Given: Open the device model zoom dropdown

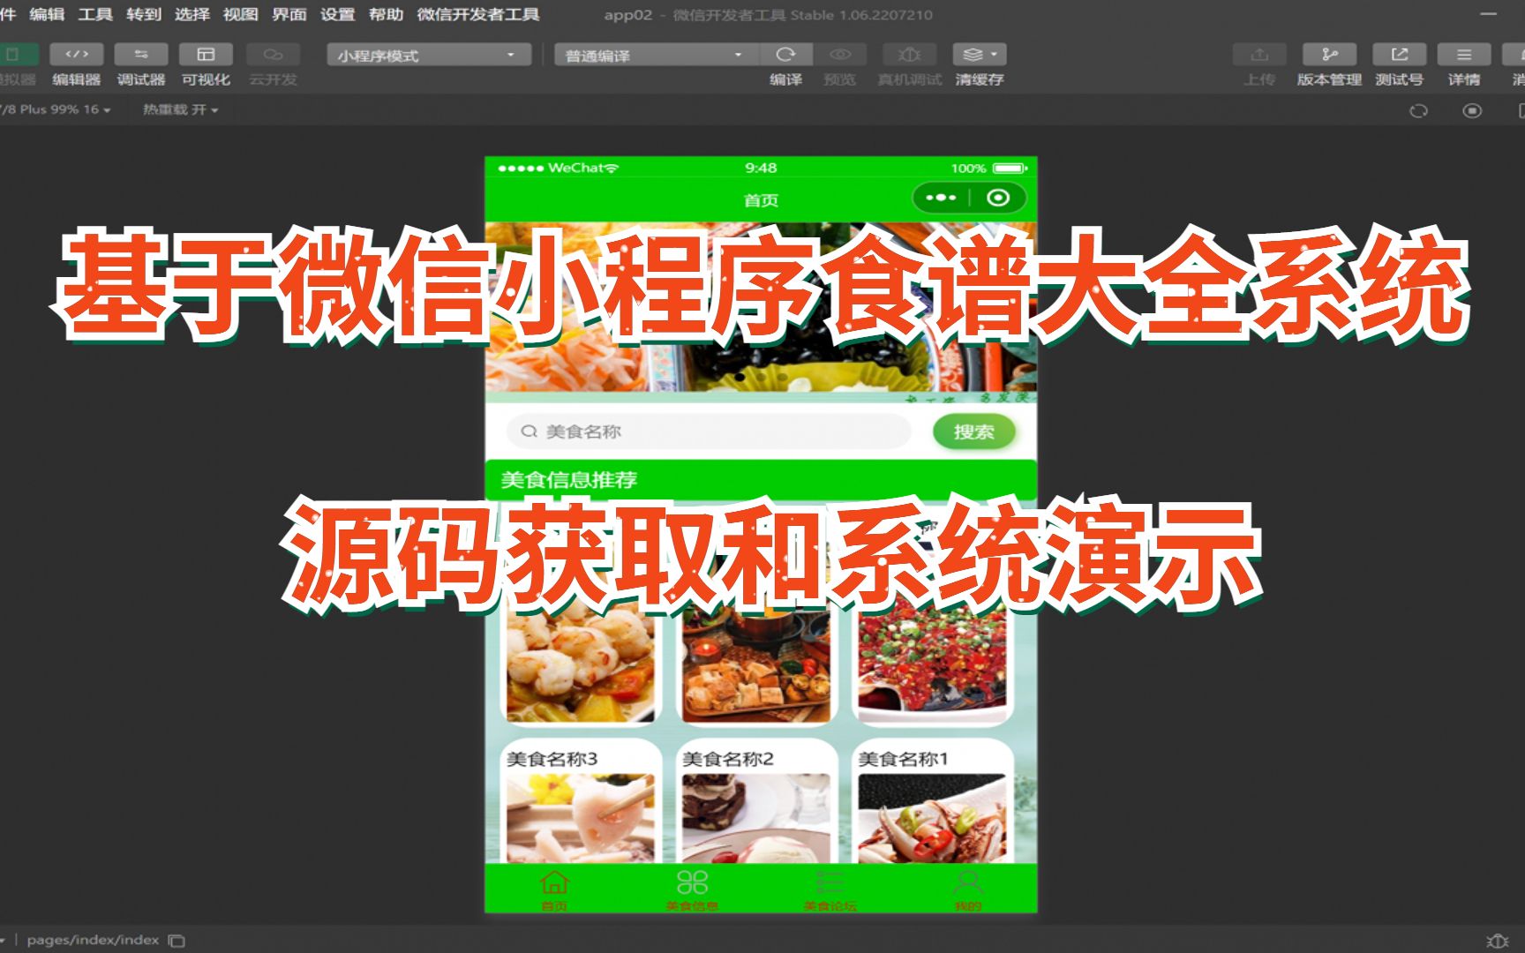Looking at the screenshot, I should [56, 109].
